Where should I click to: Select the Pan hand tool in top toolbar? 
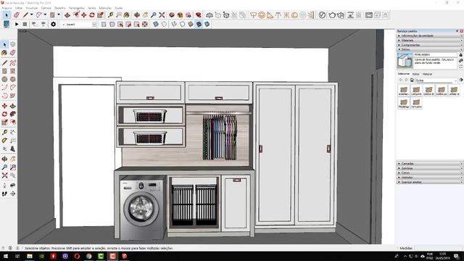145,14
